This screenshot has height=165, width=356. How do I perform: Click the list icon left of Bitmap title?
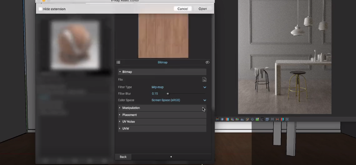pos(118,62)
